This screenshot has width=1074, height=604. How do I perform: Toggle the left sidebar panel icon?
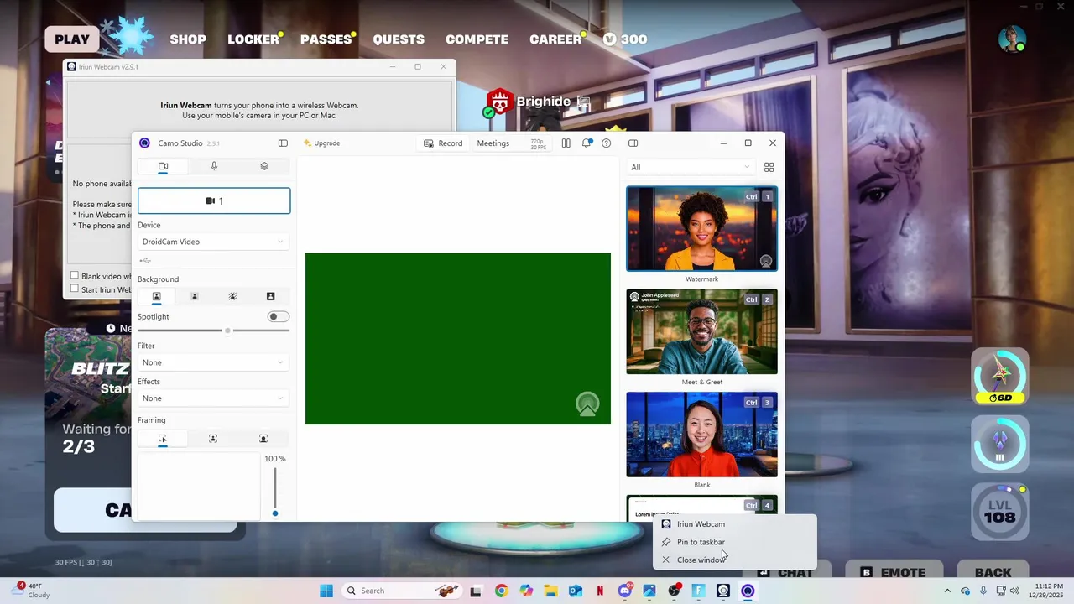283,143
